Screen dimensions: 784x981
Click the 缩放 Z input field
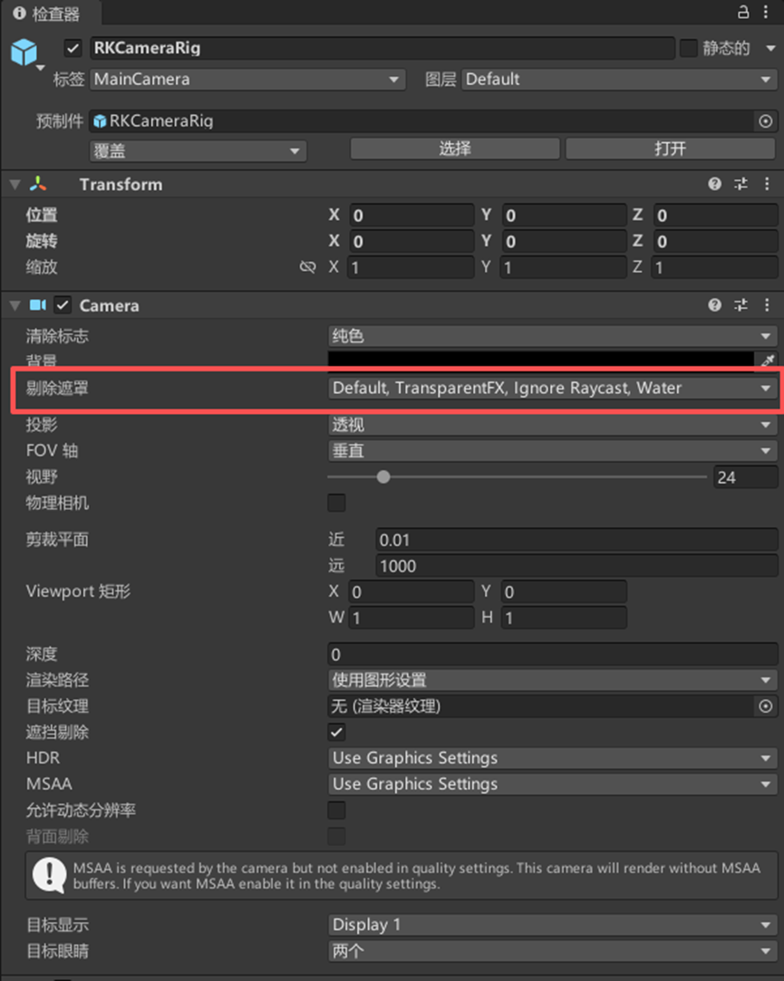click(714, 268)
